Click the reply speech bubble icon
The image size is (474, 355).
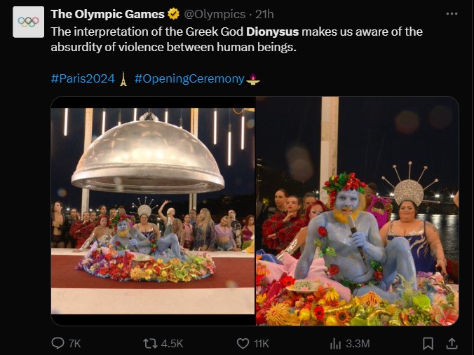tap(58, 343)
